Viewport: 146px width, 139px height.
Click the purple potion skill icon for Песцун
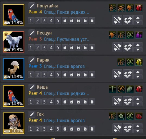coord(139,35)
